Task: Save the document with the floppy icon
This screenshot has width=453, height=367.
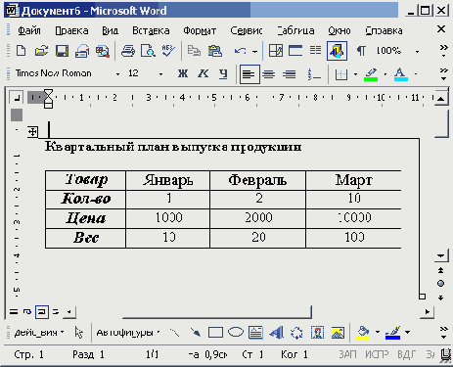Action: point(62,51)
